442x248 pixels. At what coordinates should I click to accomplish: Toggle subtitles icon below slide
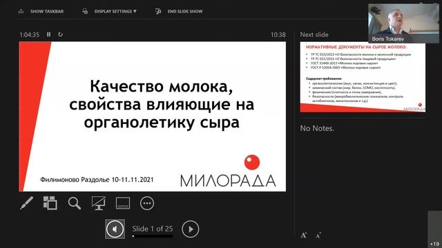123,203
